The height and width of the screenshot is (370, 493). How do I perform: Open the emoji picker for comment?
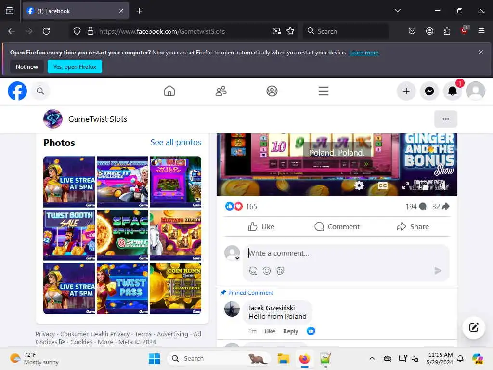click(x=267, y=271)
